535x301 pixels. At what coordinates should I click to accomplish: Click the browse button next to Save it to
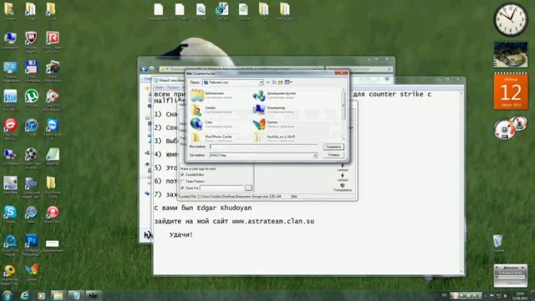pos(248,188)
